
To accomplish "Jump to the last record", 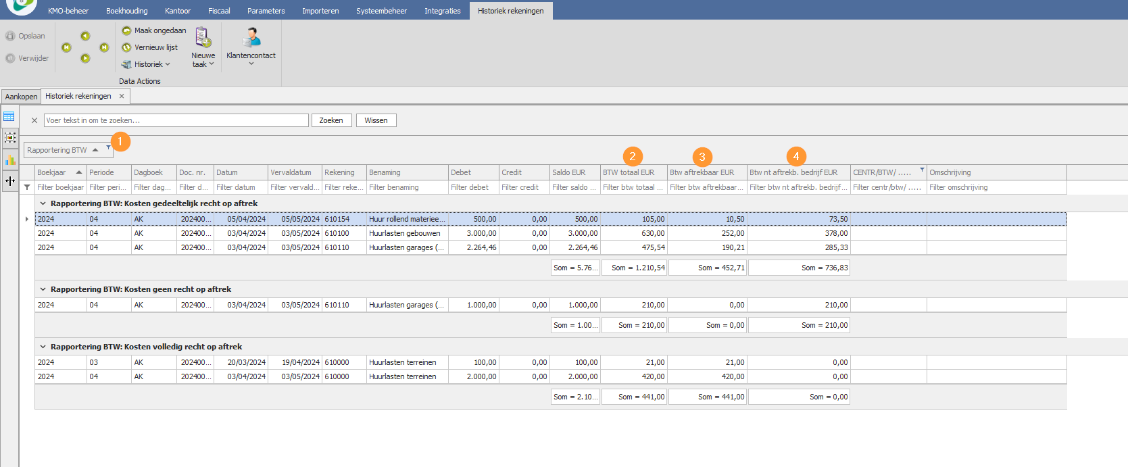I will 104,47.
